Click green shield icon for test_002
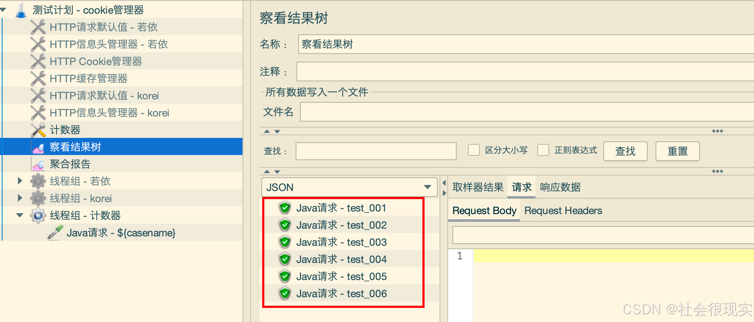This screenshot has height=322, width=754. point(285,225)
